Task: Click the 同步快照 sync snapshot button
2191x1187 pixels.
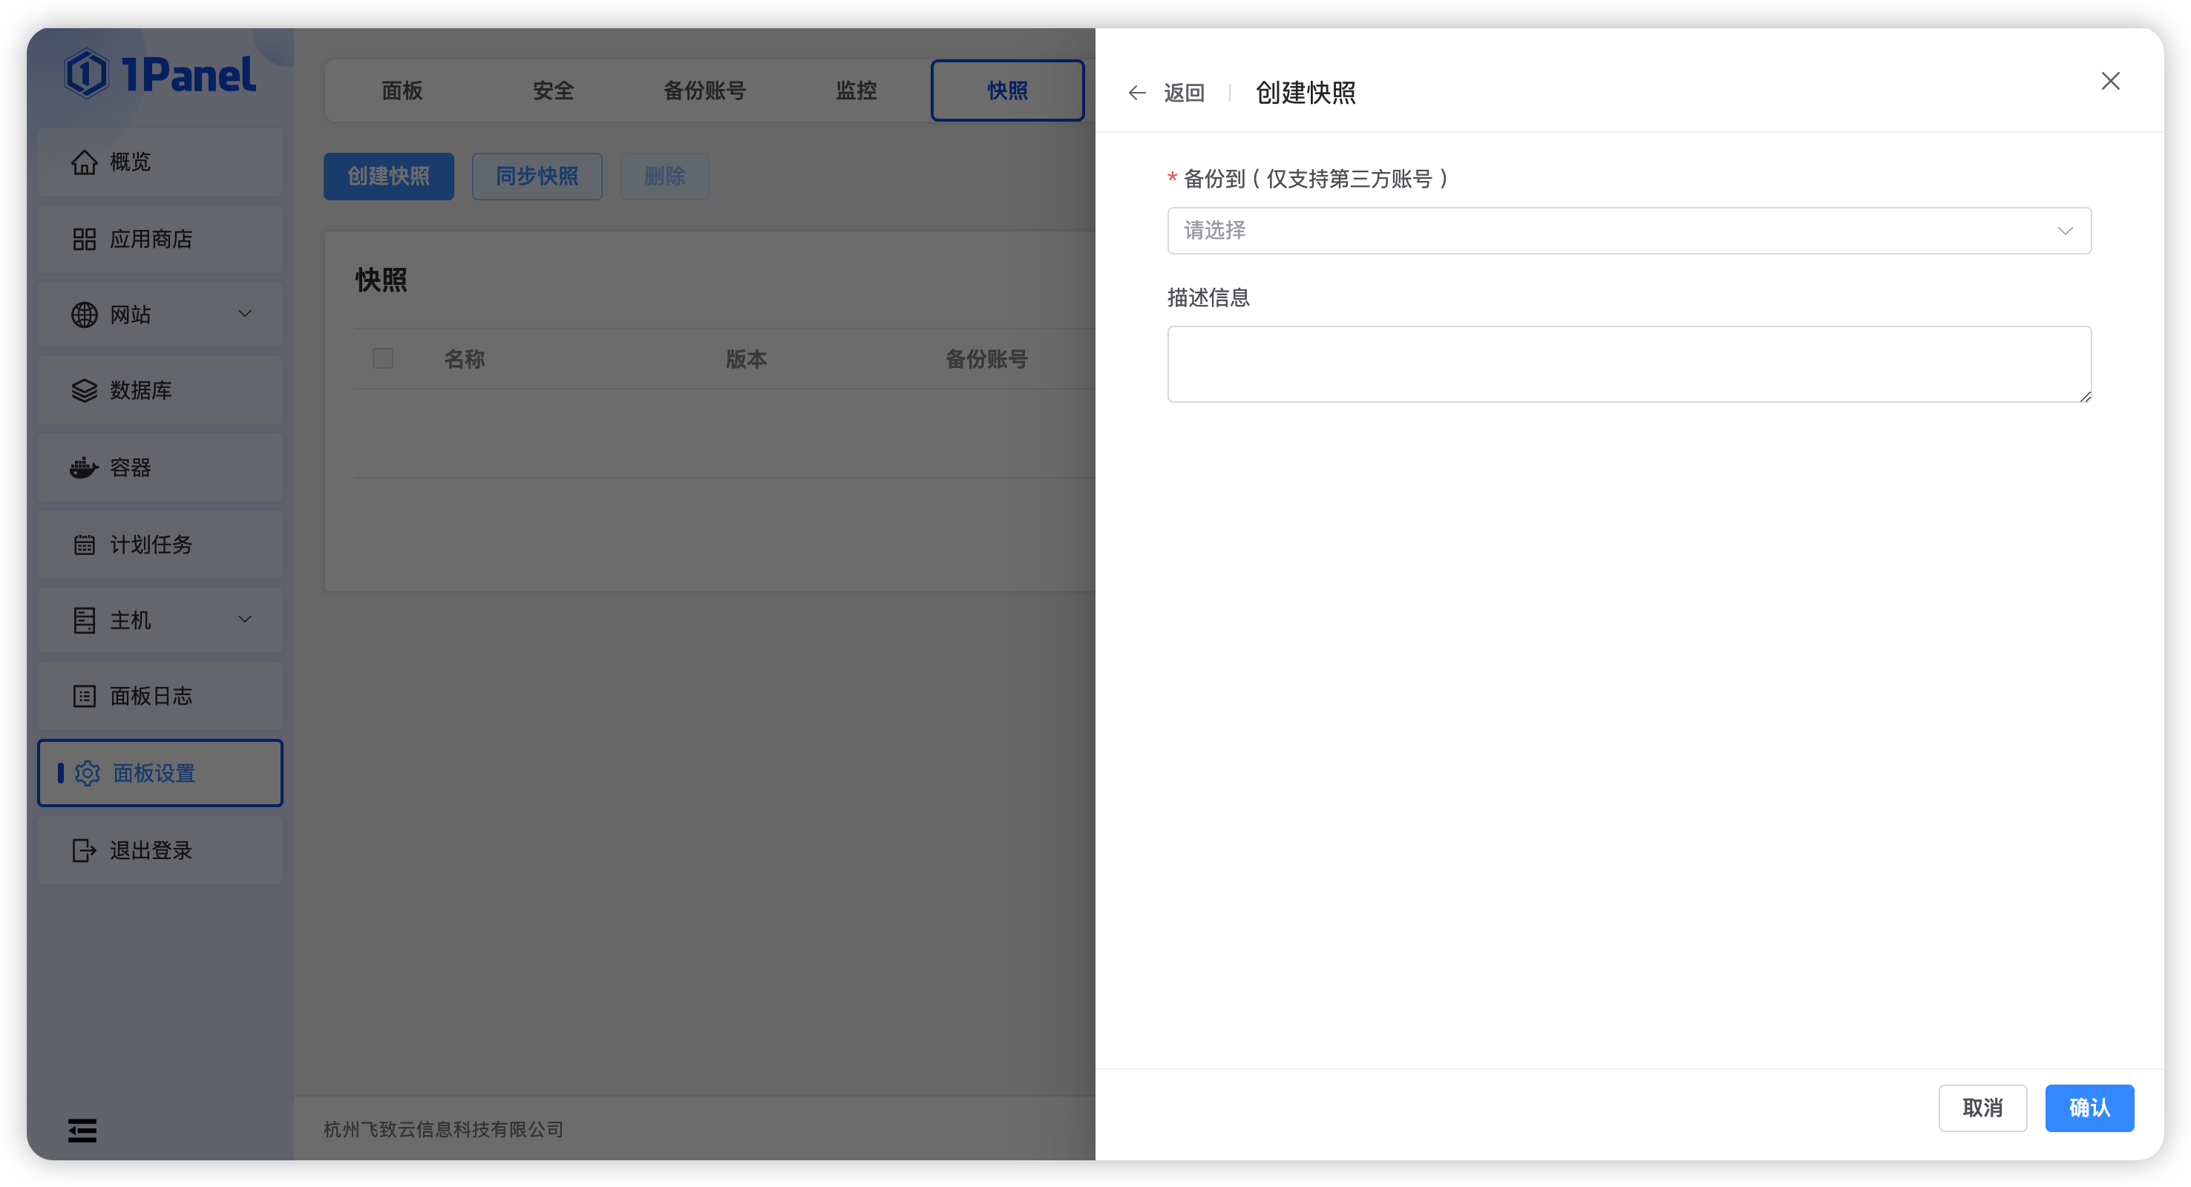Action: 537,176
